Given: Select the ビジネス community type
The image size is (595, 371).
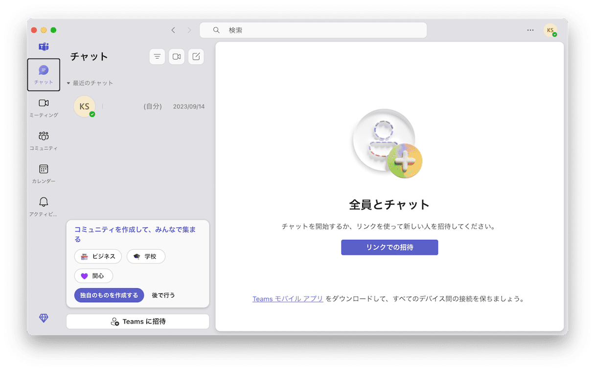Looking at the screenshot, I should coord(98,256).
